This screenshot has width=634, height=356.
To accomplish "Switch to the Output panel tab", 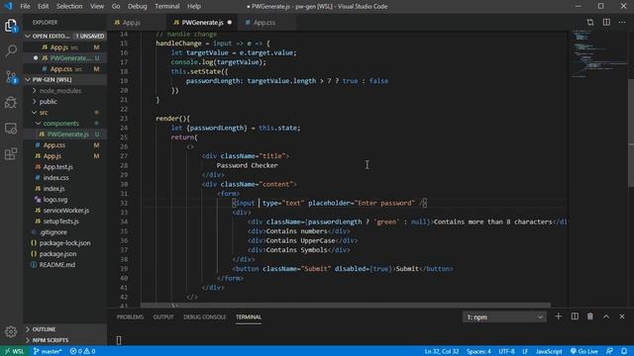I will [163, 317].
